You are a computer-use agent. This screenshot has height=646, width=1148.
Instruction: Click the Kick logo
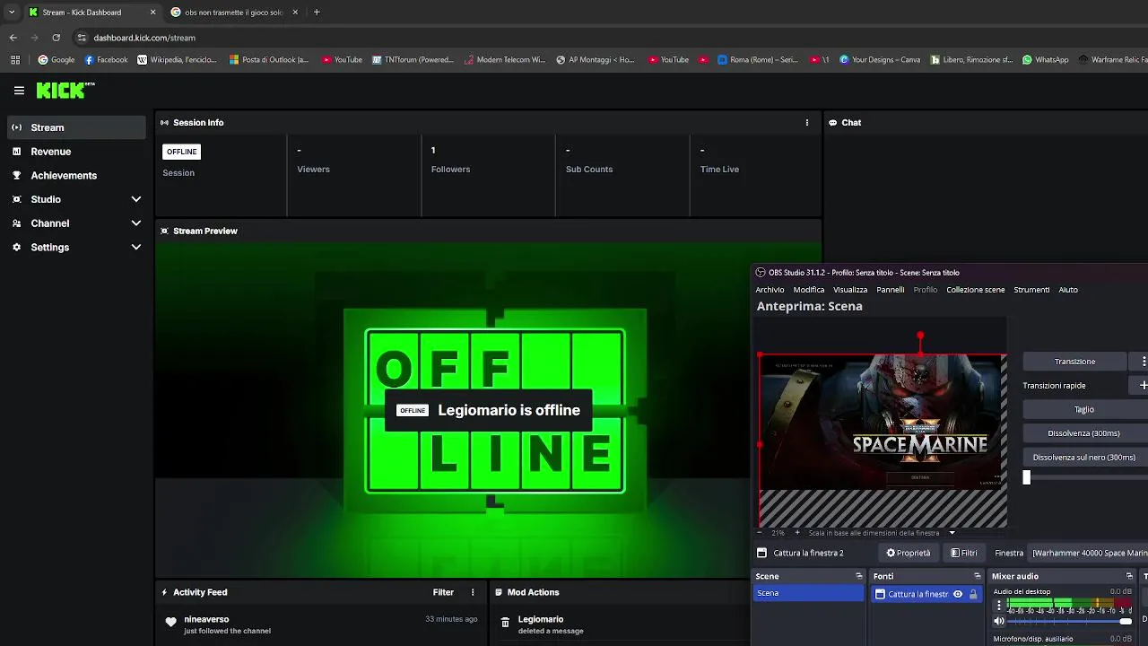(65, 90)
